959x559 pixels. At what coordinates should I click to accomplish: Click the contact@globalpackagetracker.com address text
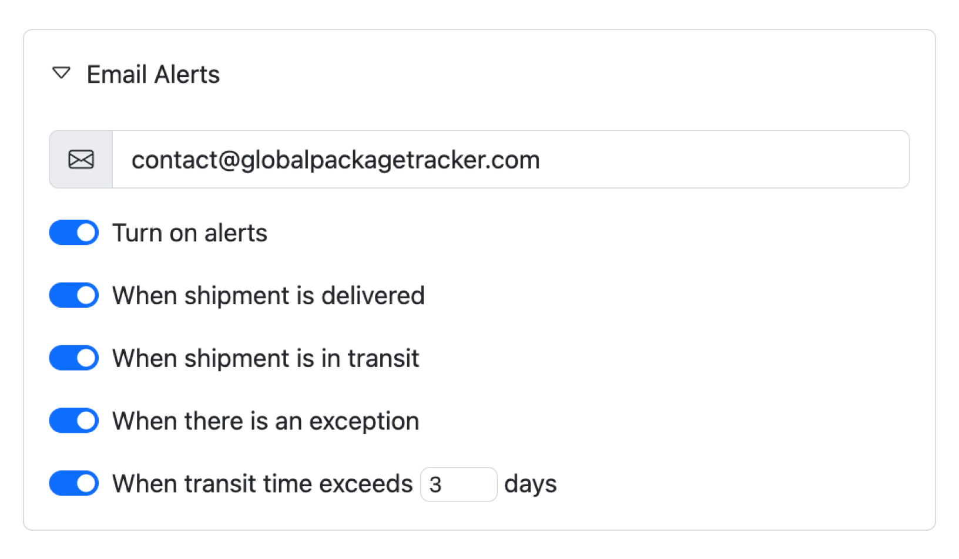[x=335, y=160]
